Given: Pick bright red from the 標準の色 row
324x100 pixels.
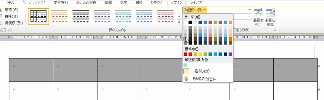Looking at the screenshot, I should coord(190,54).
